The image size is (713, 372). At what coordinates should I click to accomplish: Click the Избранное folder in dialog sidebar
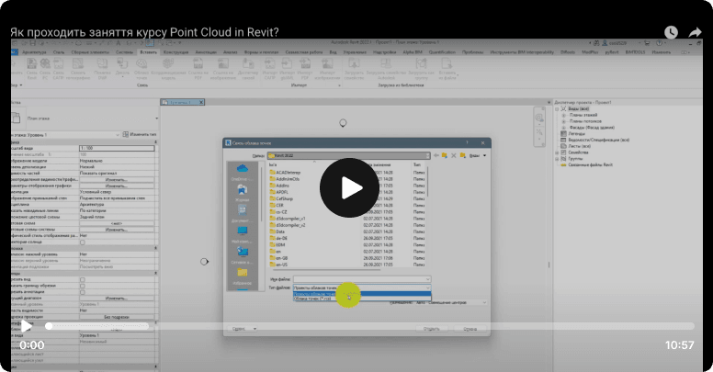243,276
